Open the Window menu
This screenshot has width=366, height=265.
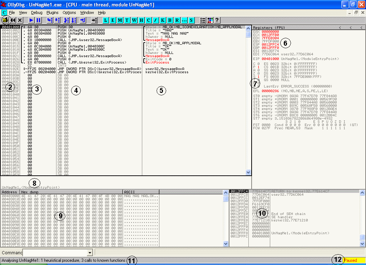click(87, 12)
